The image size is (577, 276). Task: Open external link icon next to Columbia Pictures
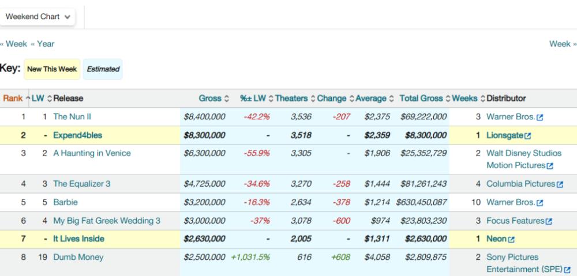point(560,184)
